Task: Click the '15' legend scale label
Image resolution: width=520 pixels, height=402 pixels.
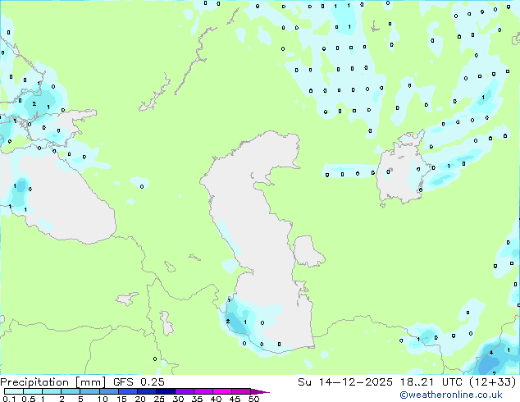Action: point(121,399)
